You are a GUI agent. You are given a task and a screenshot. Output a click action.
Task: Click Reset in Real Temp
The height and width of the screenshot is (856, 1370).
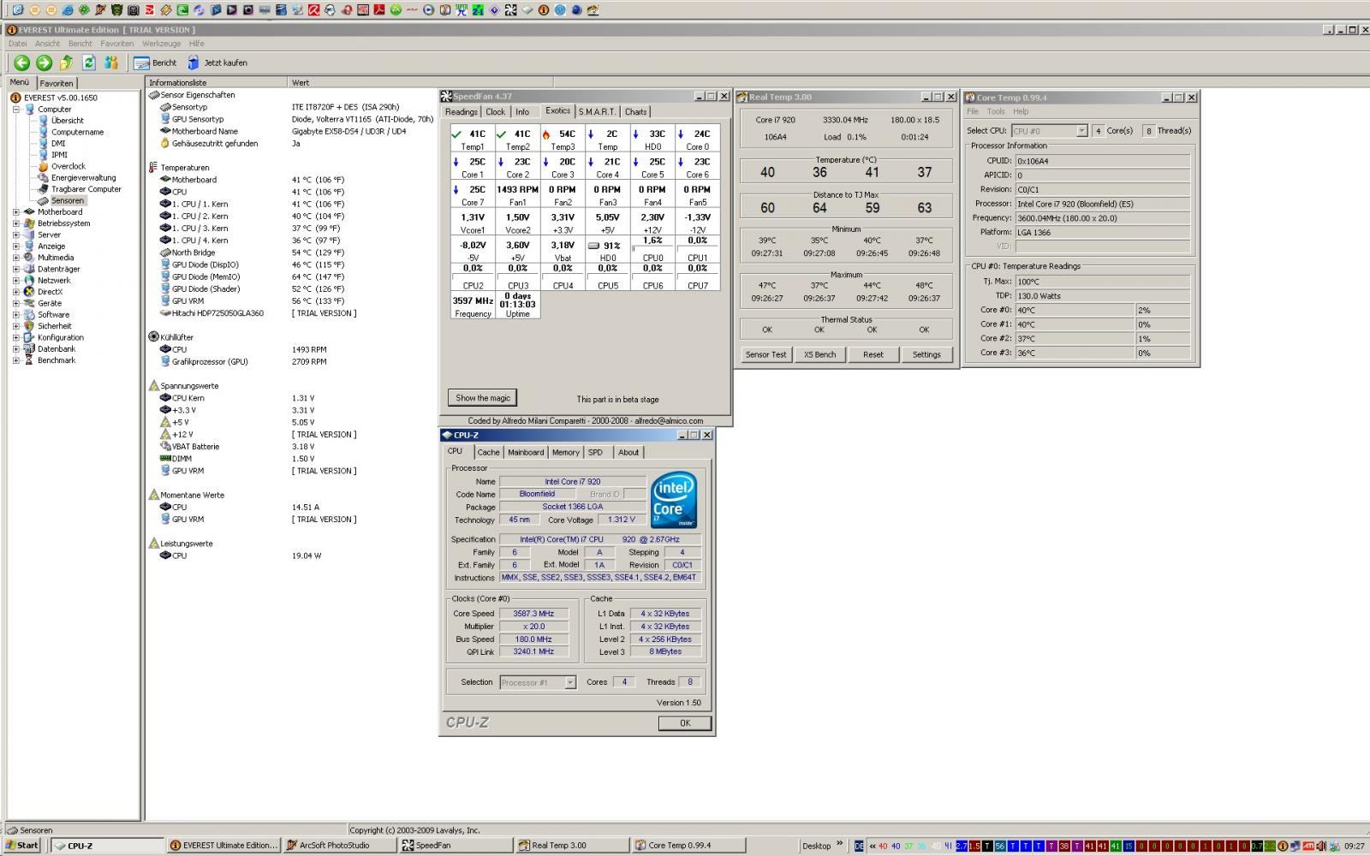point(873,354)
